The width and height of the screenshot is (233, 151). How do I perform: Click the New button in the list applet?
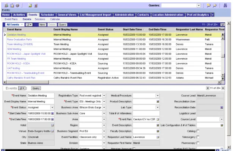[x=42, y=25]
